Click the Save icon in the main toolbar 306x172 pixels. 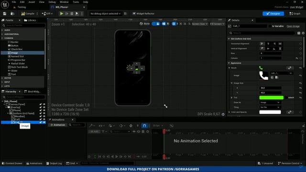pyautogui.click(x=5, y=14)
